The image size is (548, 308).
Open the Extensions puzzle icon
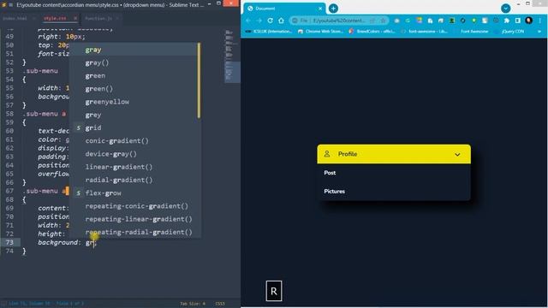click(507, 21)
